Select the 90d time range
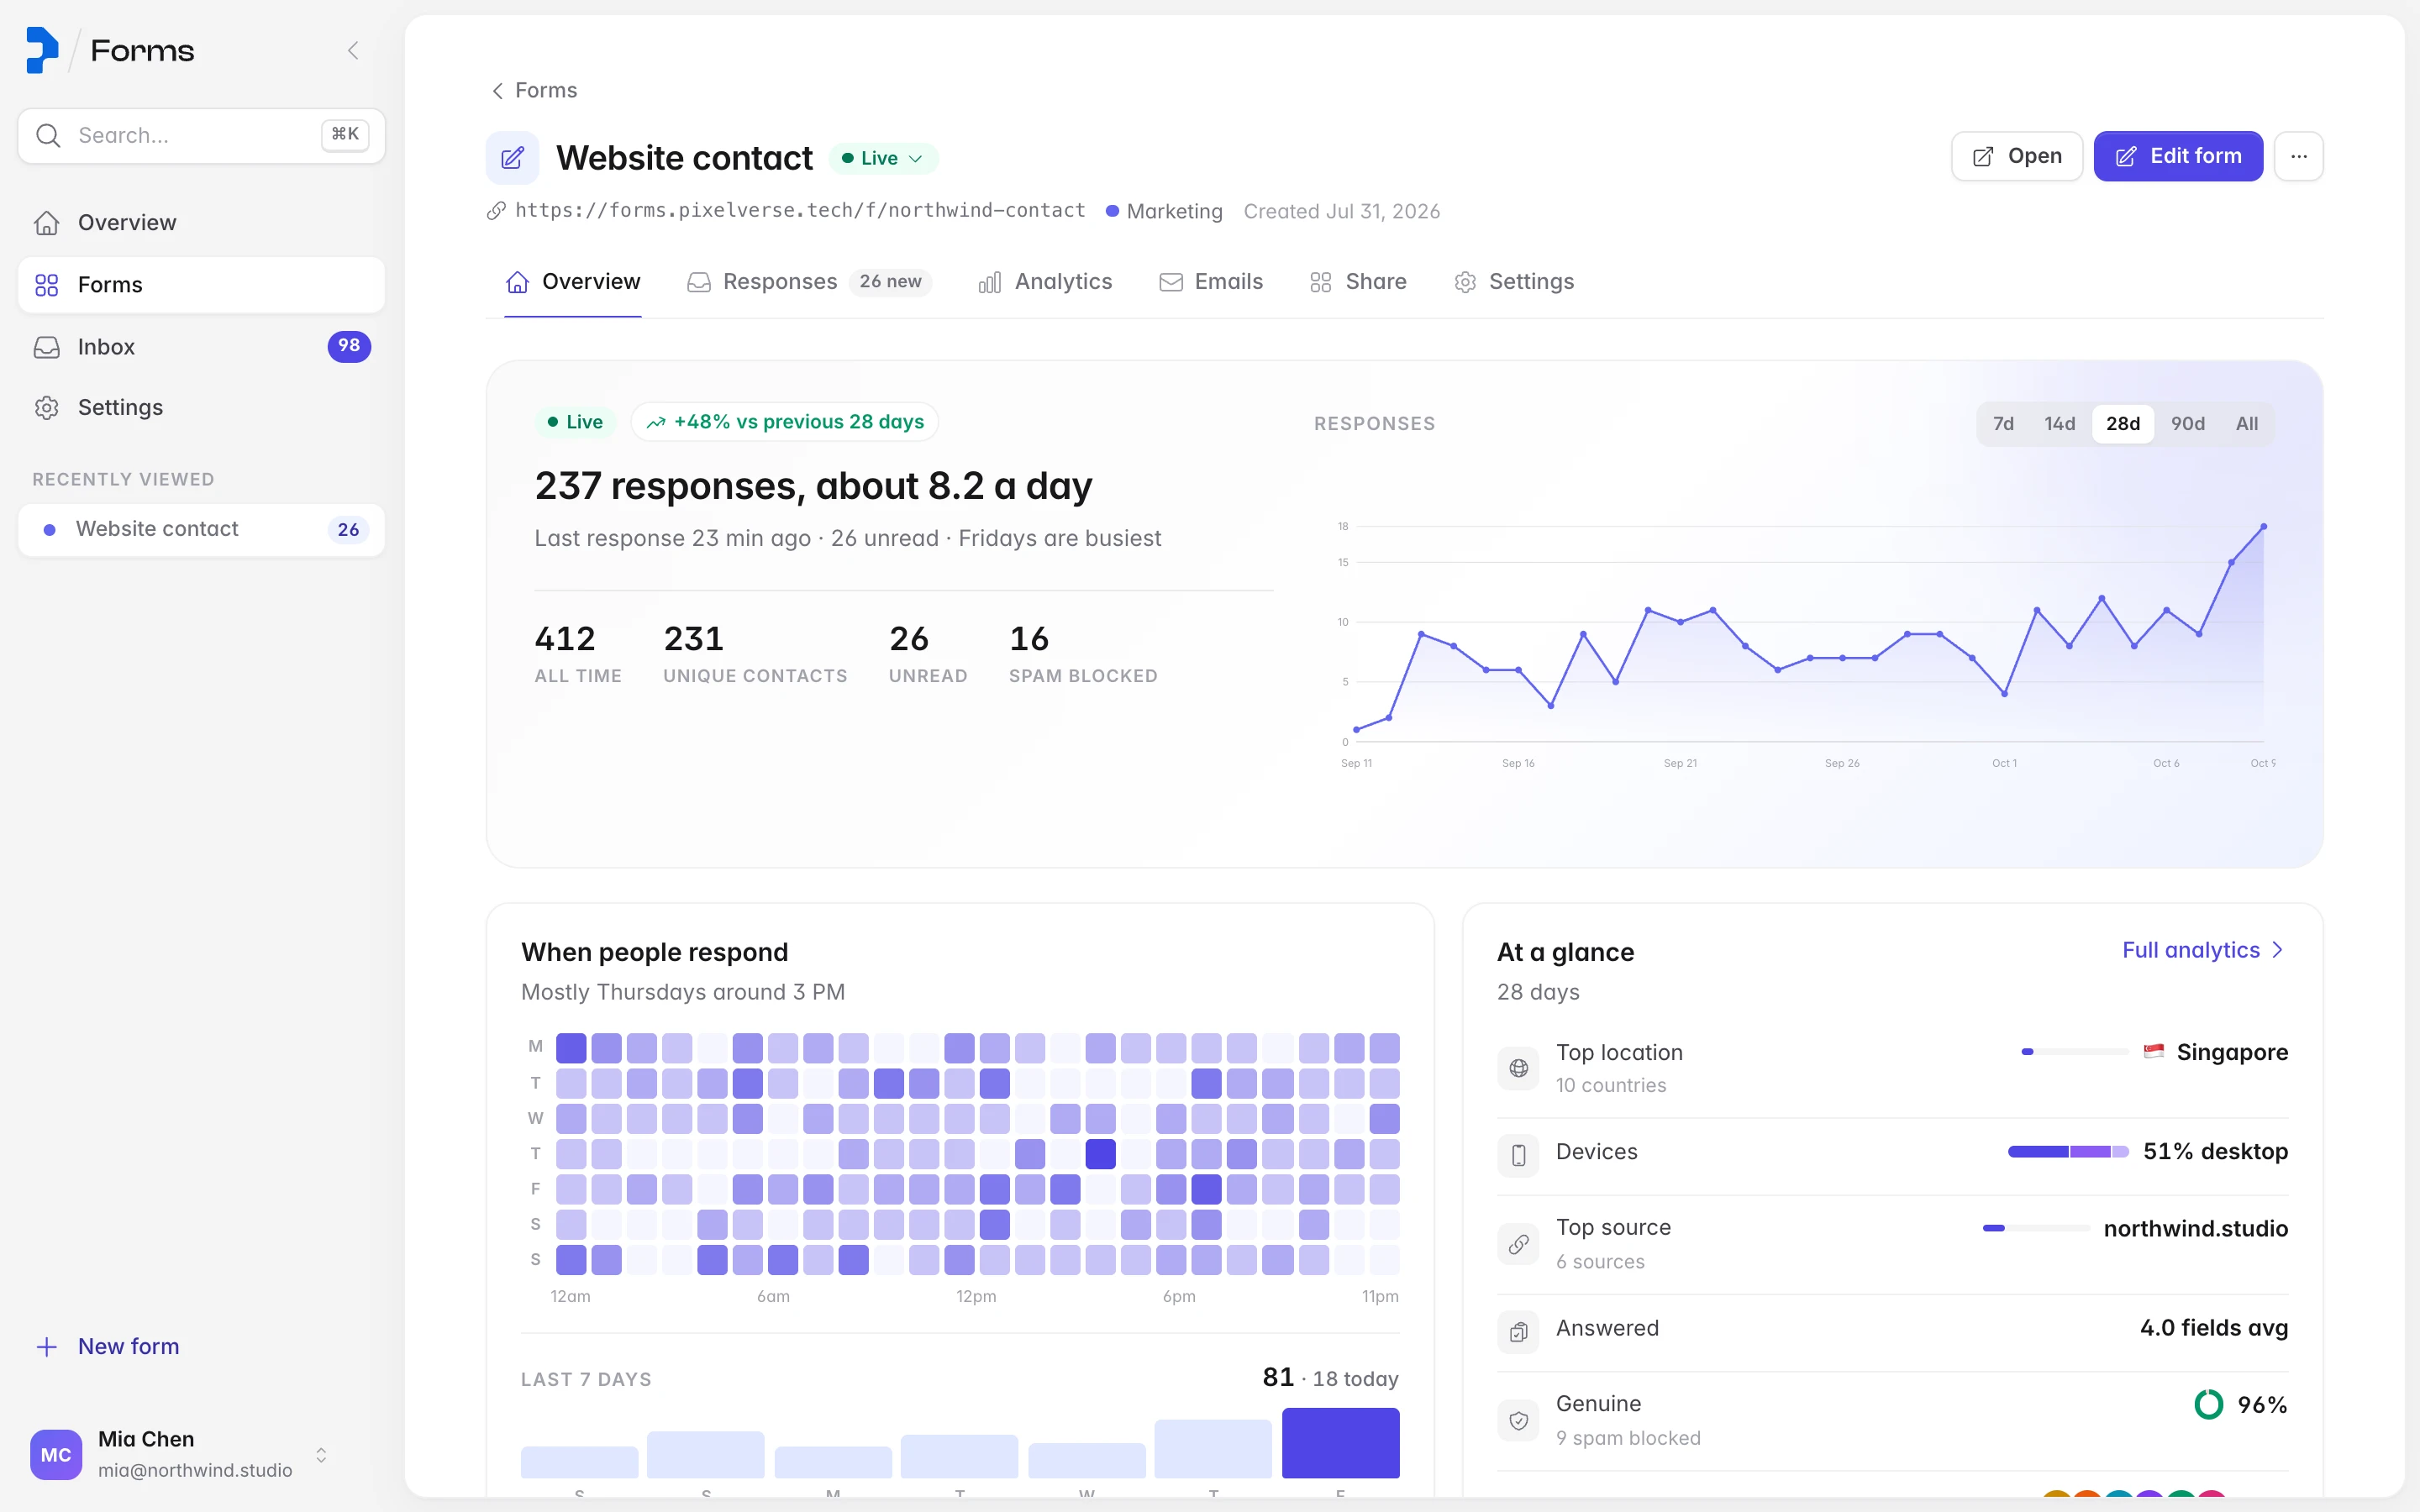The height and width of the screenshot is (1512, 2420). point(2187,423)
